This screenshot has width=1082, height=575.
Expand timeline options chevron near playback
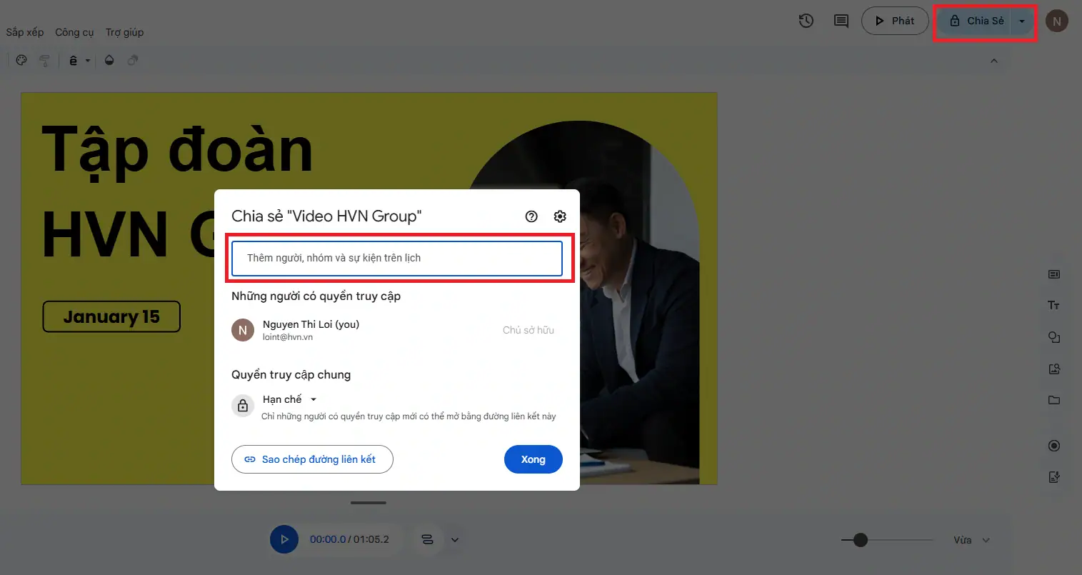(x=454, y=539)
